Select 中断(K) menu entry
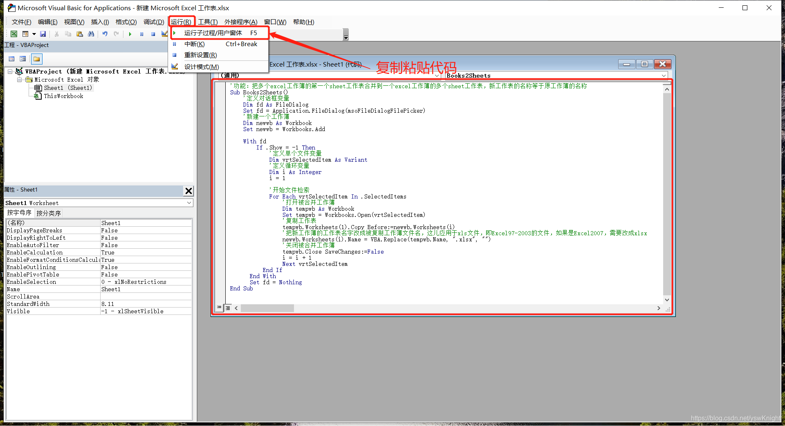 click(x=218, y=44)
